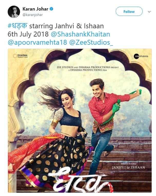Click the '6th July 2018' date text
This screenshot has height=196, width=156.
(x=28, y=34)
